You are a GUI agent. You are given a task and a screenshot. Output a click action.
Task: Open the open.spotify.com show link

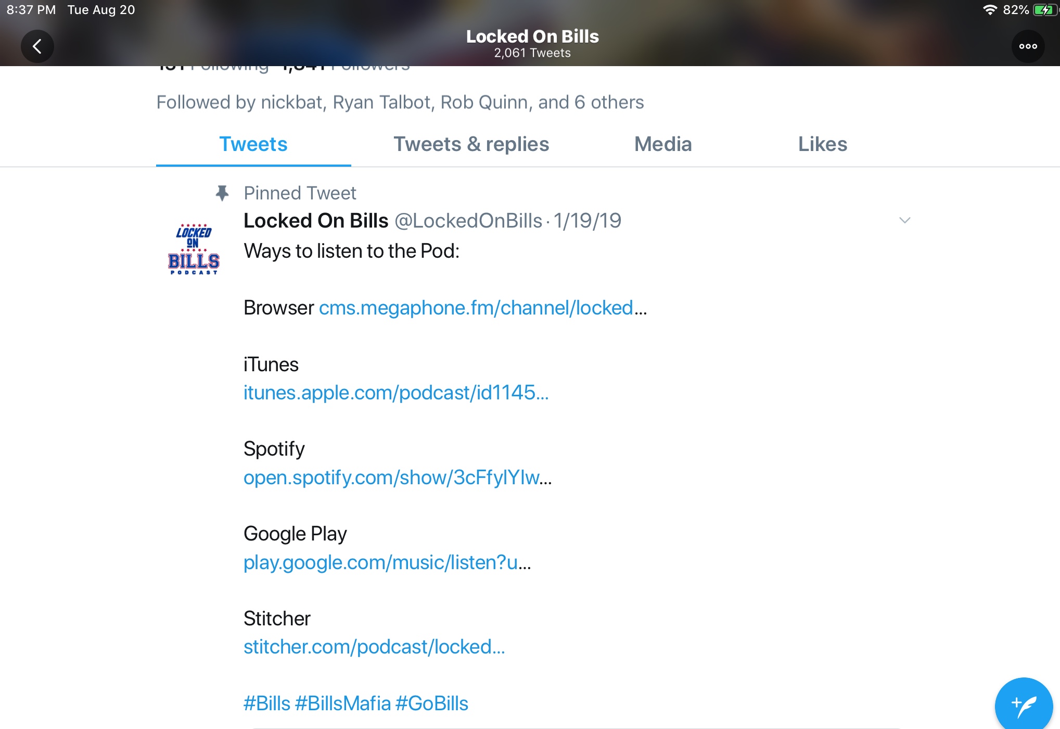(x=398, y=477)
